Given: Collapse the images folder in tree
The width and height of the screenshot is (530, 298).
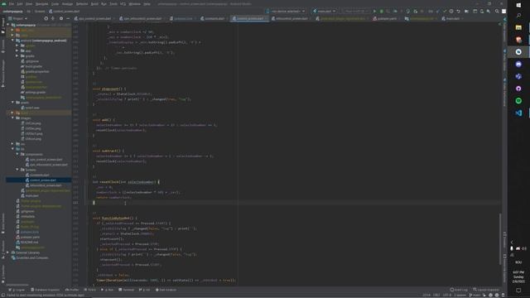Looking at the screenshot, I should click(13, 118).
